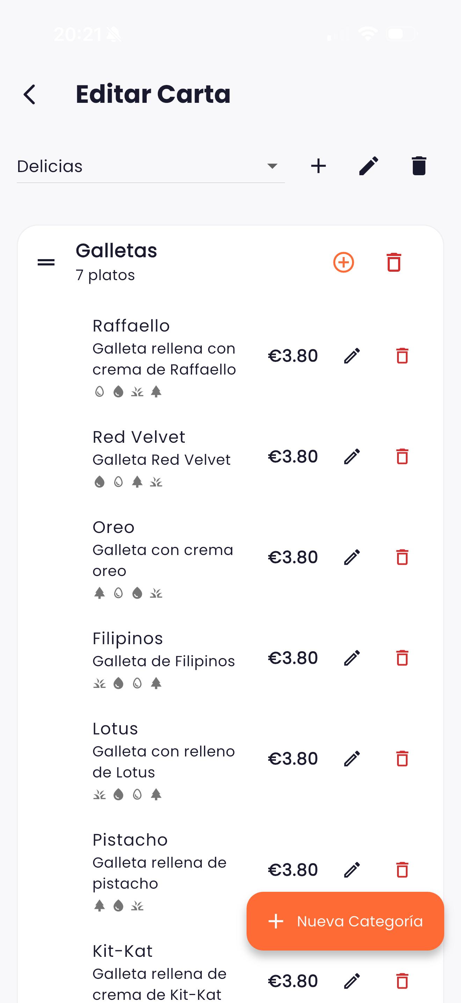461x1003 pixels.
Task: Open the Delicias menu dropdown
Action: 151,166
